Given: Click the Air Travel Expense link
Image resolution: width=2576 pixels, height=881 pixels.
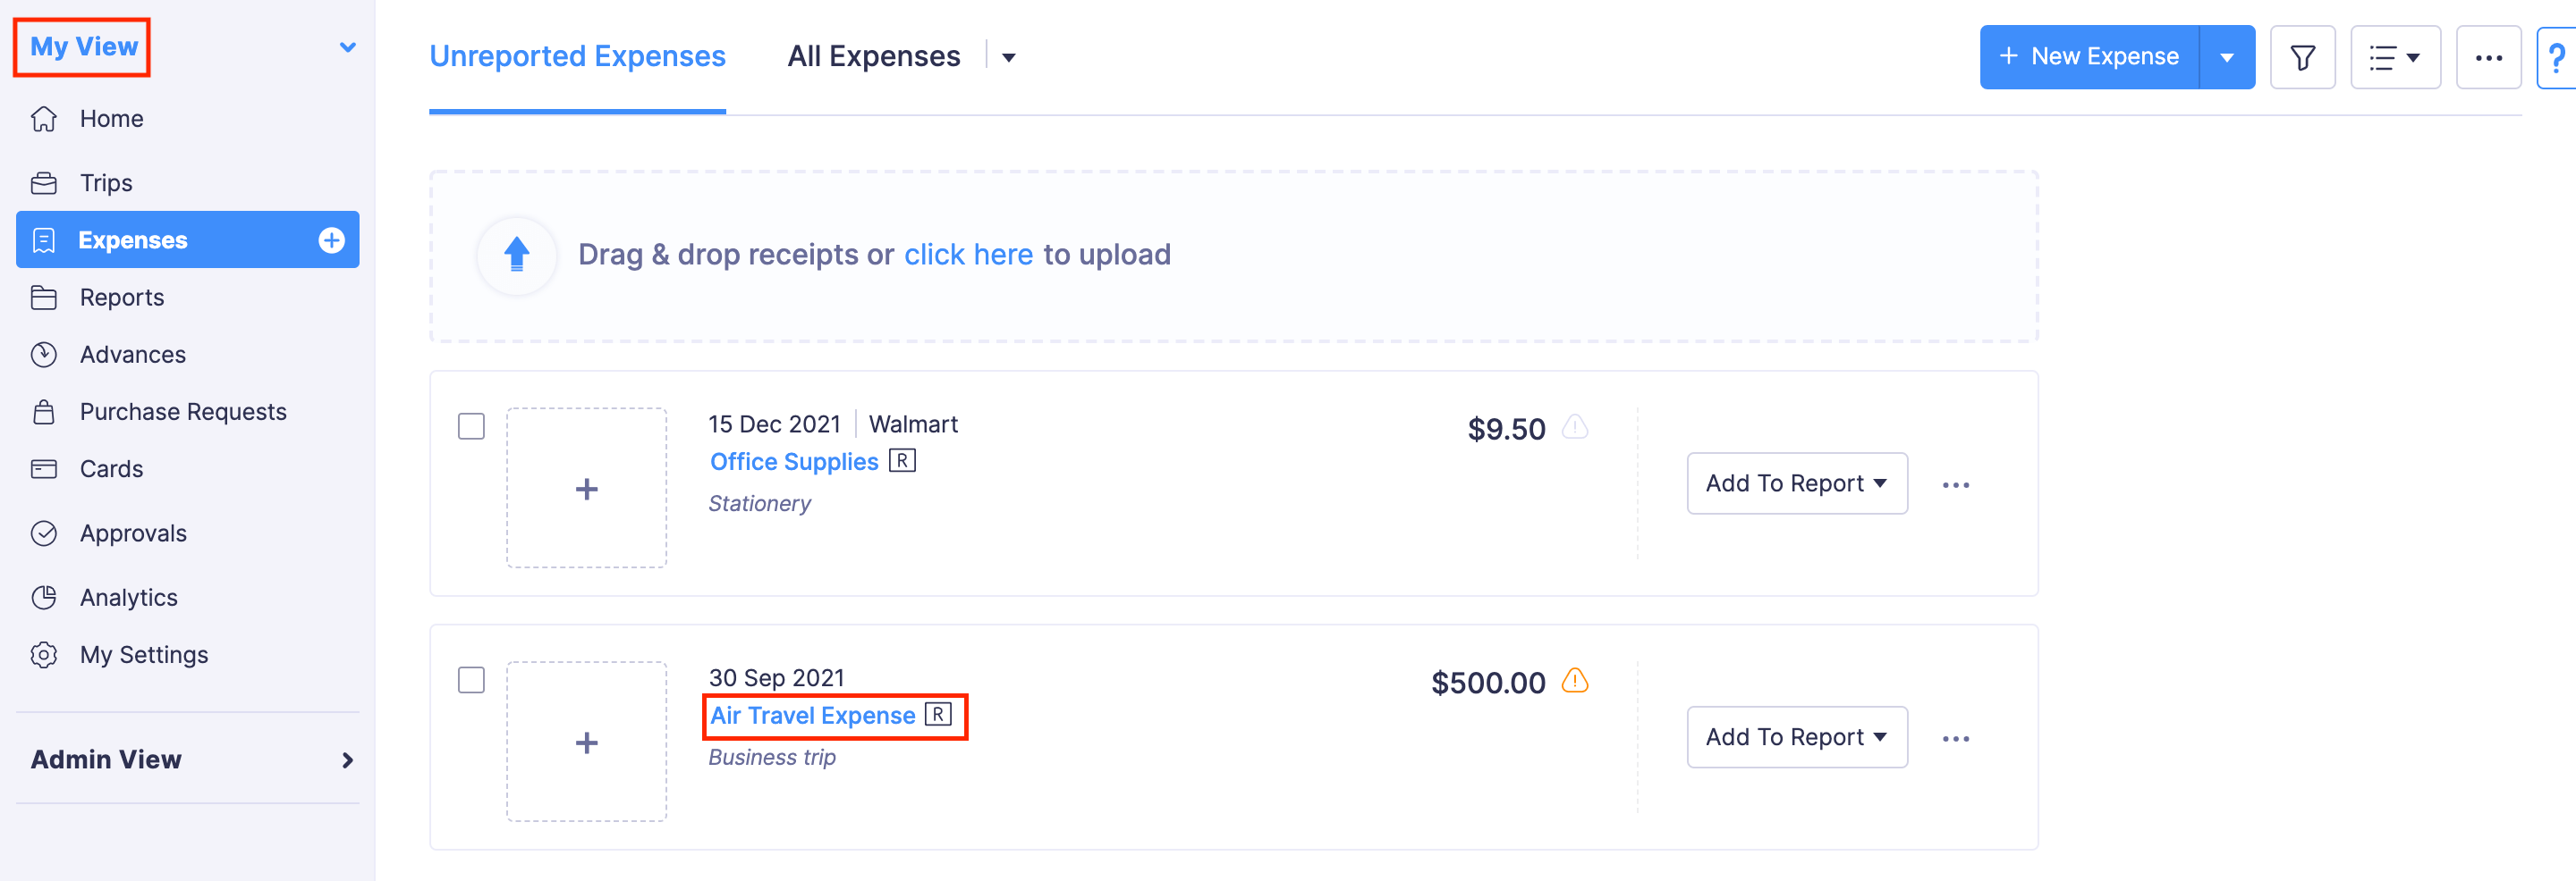Looking at the screenshot, I should pyautogui.click(x=811, y=714).
